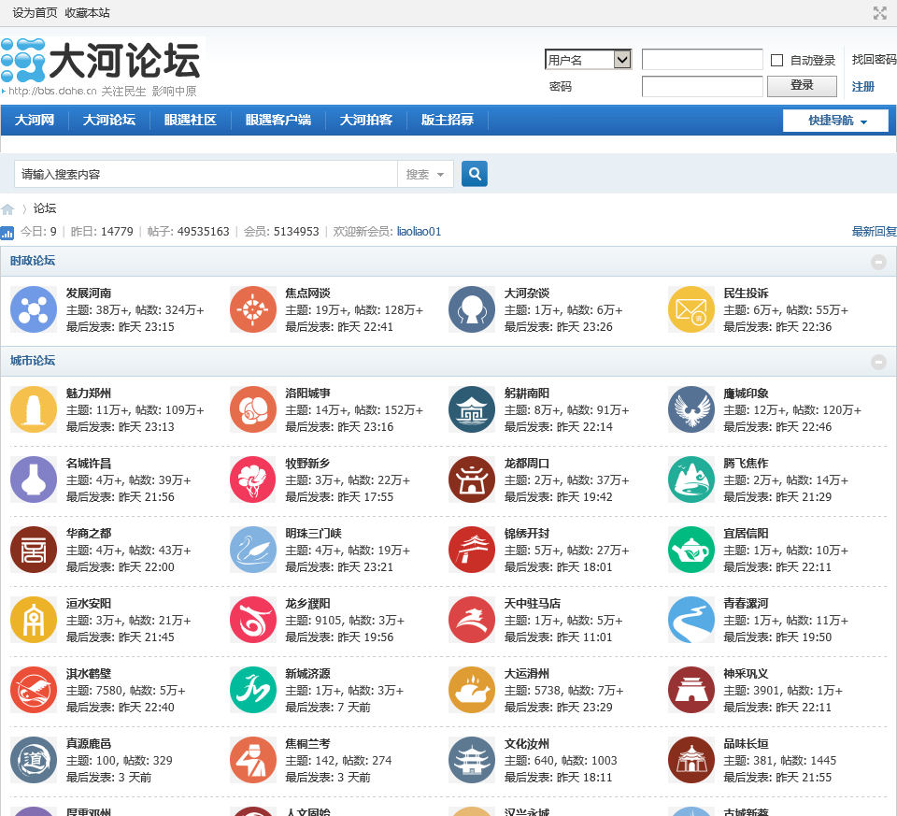Viewport: 897px width, 816px height.
Task: Open the 宜居信阳 forum title
Action: click(746, 534)
